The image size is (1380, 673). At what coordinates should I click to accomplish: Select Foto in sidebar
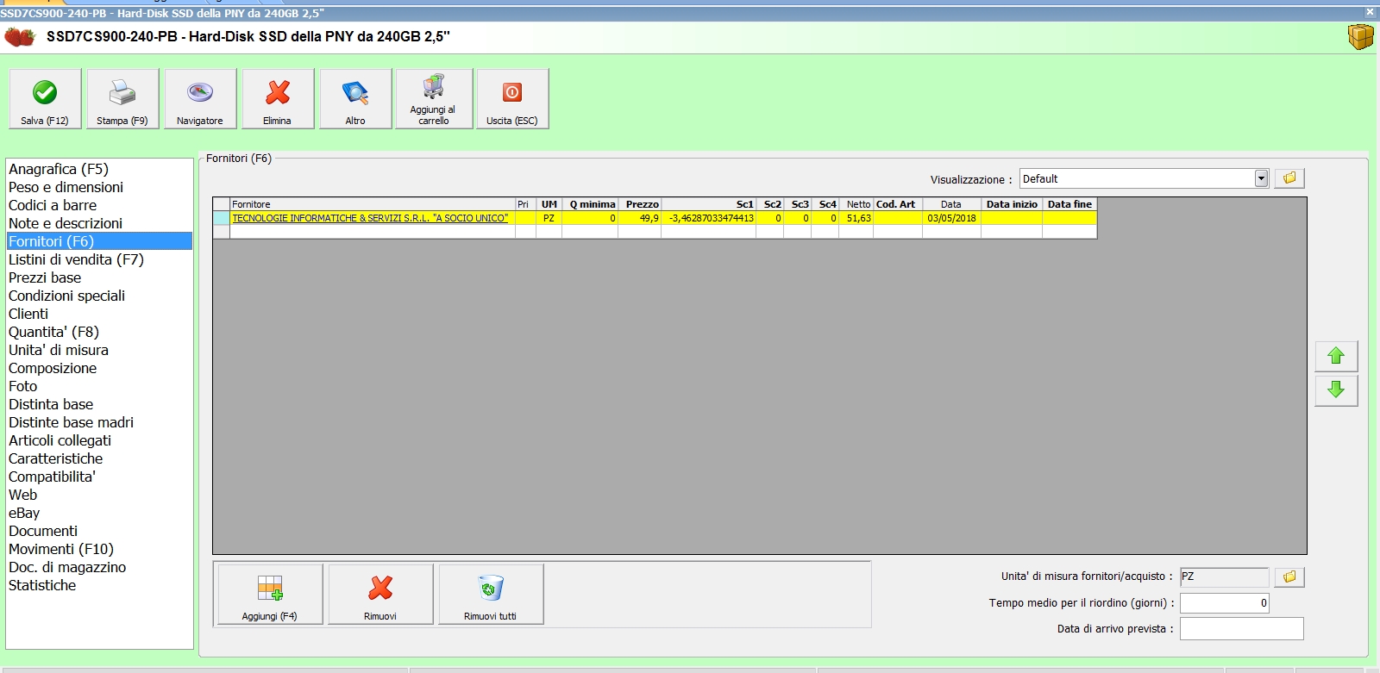(x=99, y=386)
